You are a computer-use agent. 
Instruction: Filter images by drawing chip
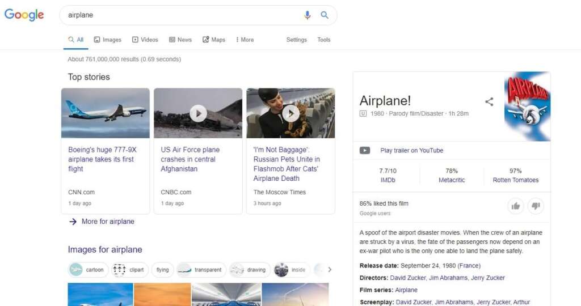point(250,270)
